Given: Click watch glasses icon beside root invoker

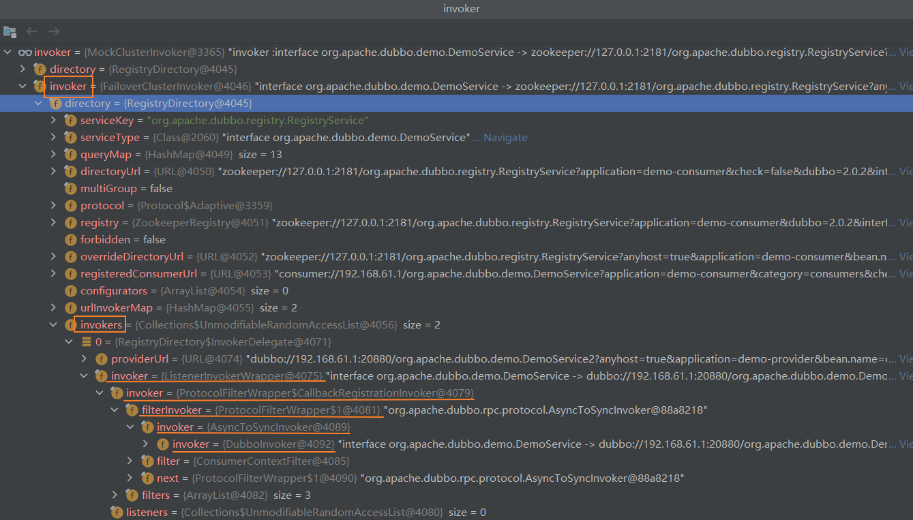Looking at the screenshot, I should [25, 52].
